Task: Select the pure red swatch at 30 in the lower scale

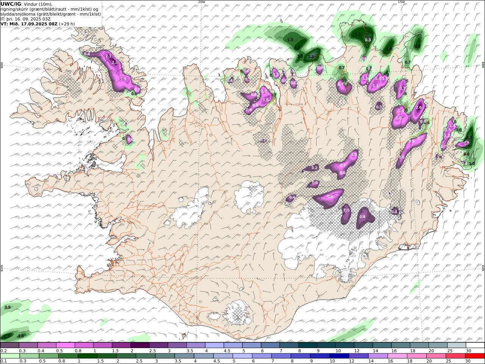Action: (475, 356)
